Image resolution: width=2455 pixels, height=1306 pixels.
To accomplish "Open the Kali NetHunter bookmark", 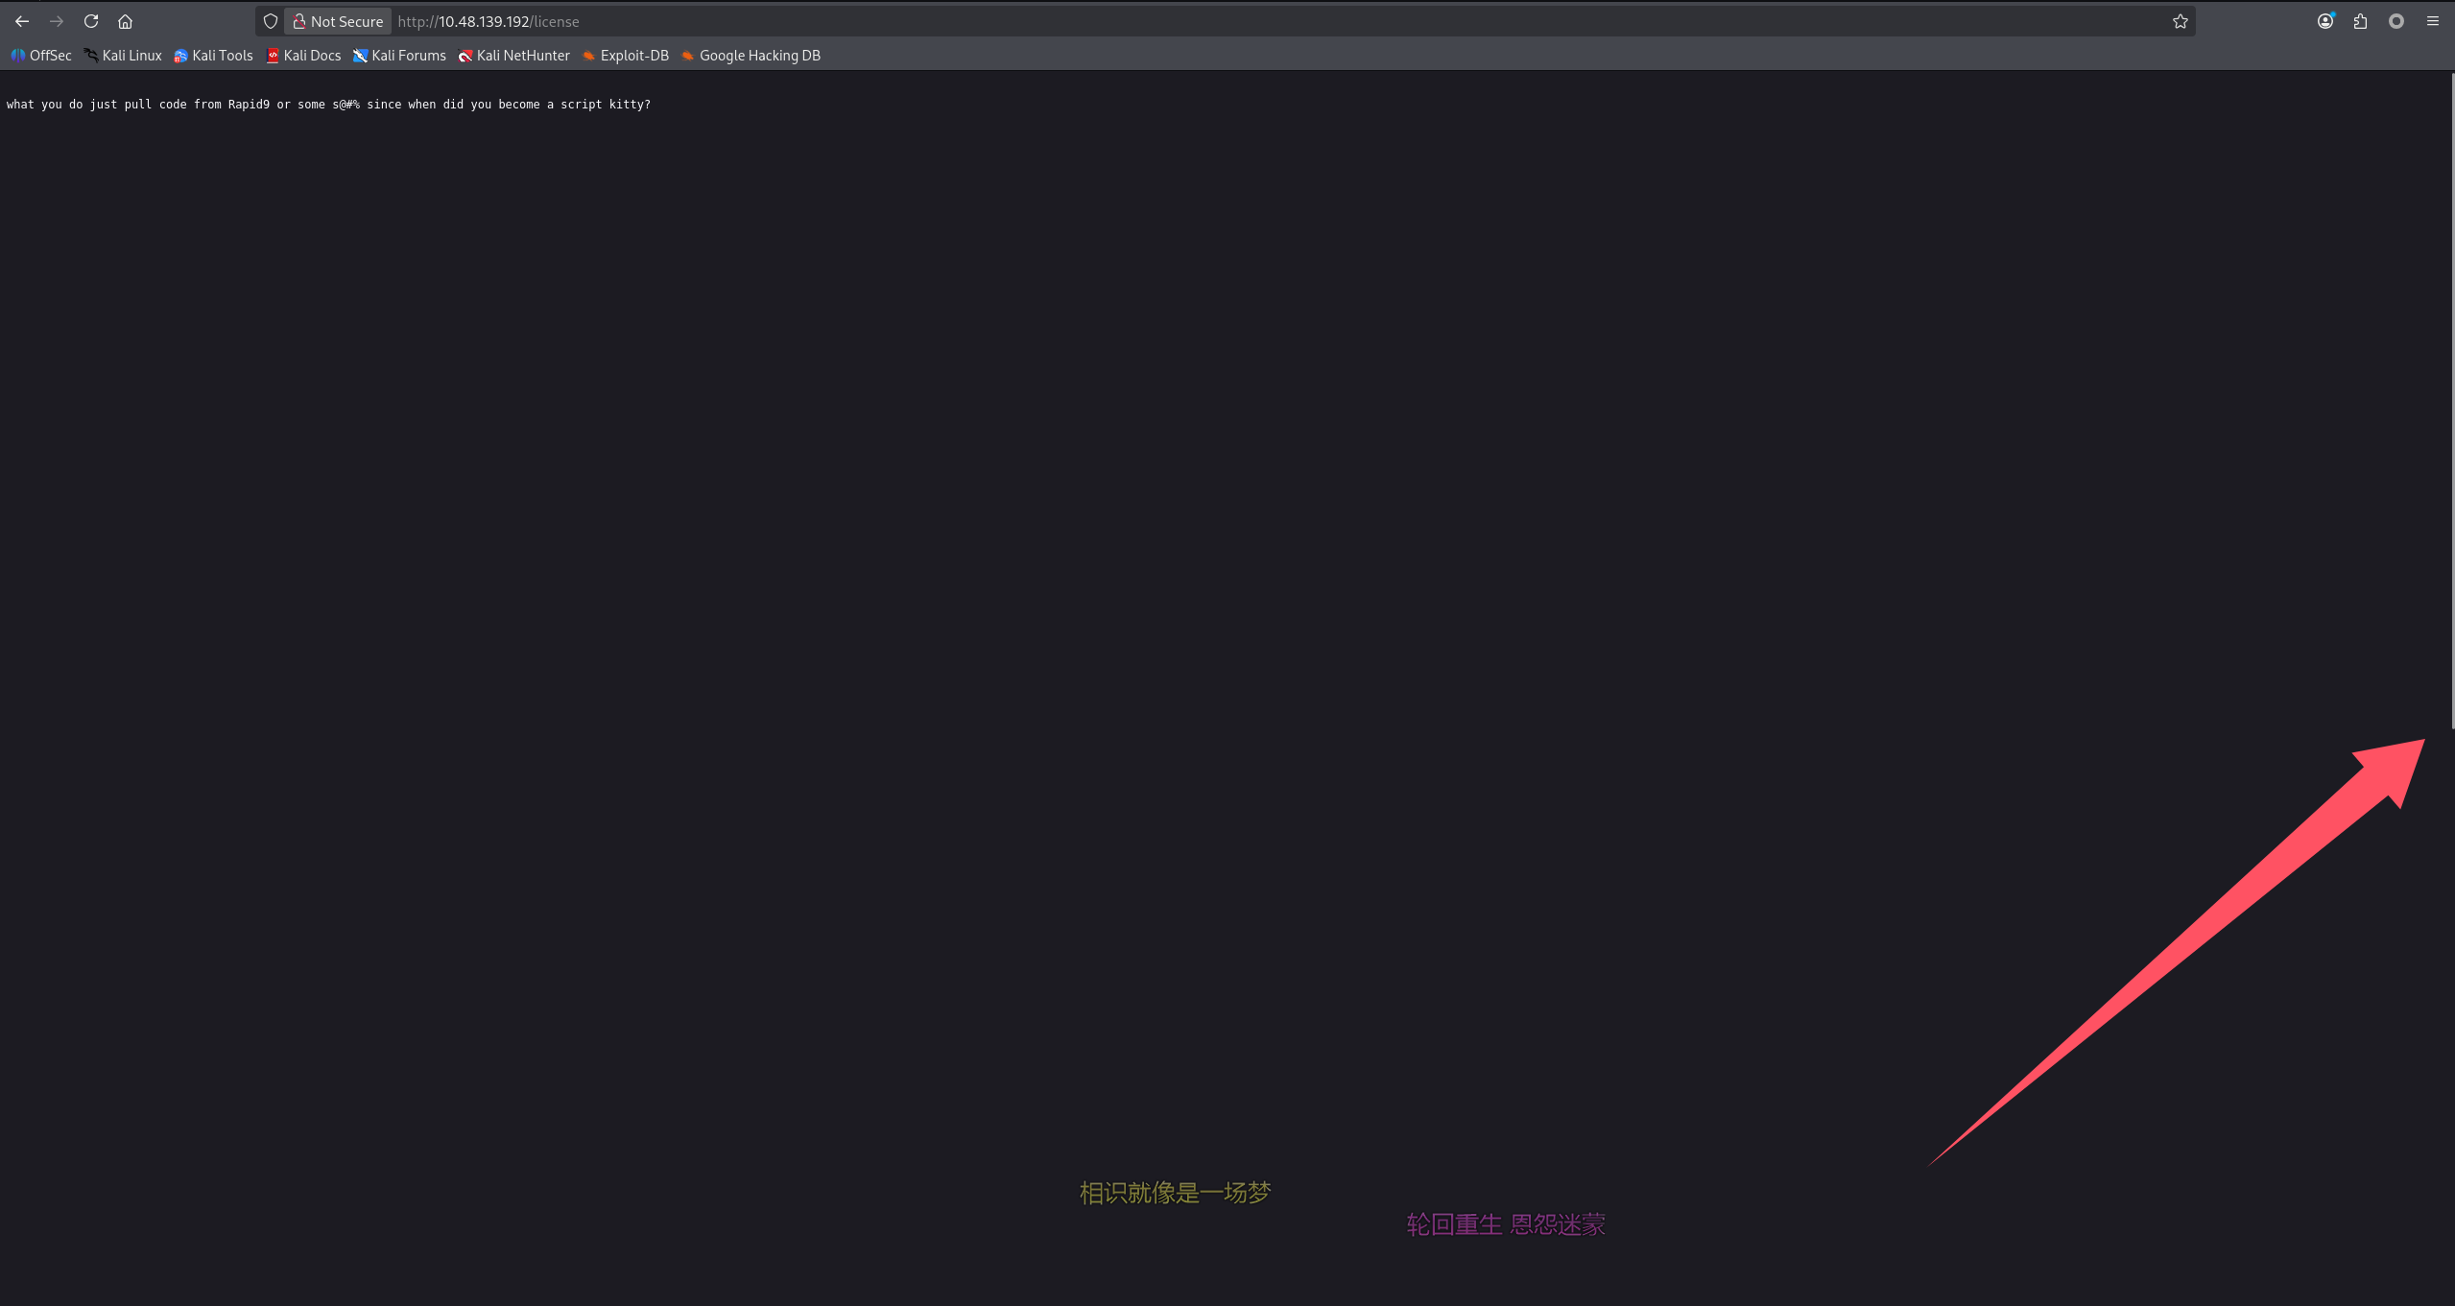I will [514, 56].
